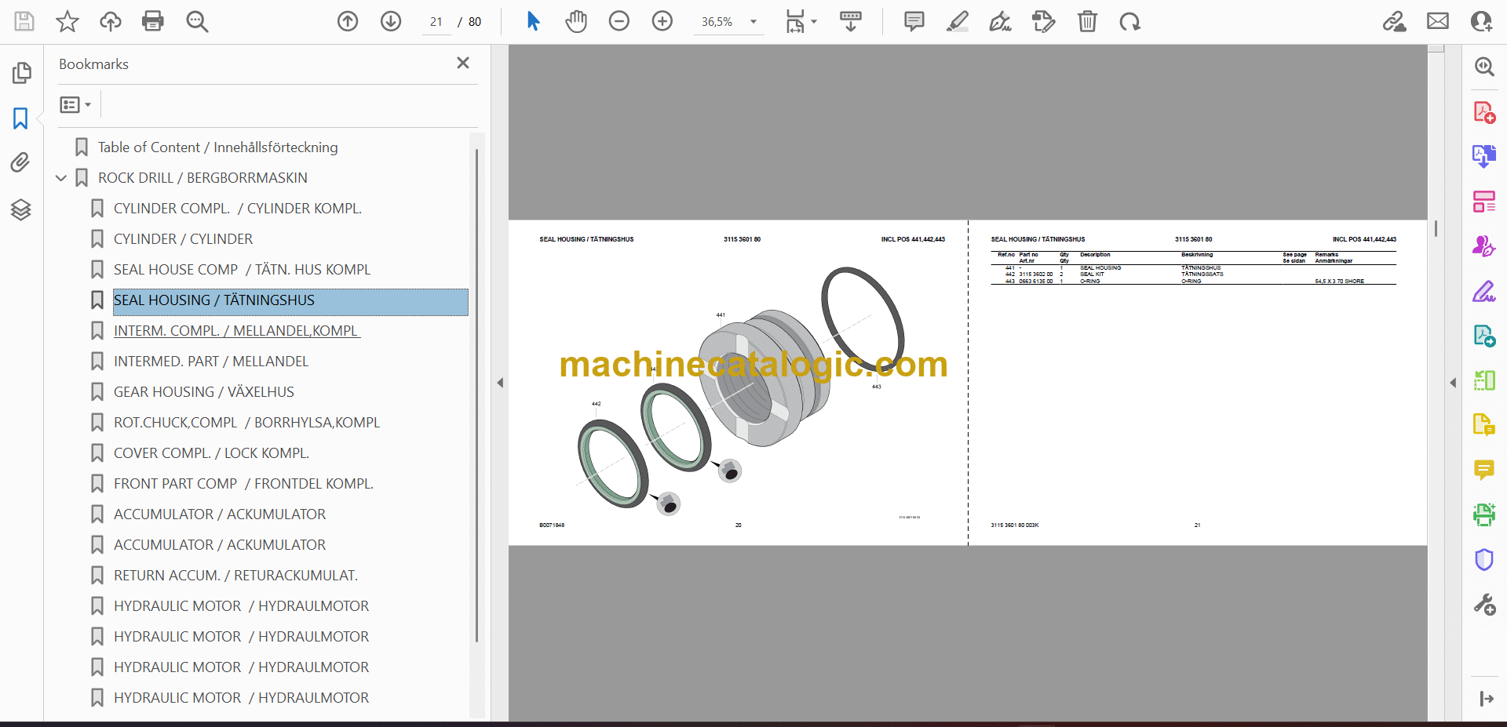Open RETURN ACCUM. bookmark
1507x727 pixels.
point(235,576)
